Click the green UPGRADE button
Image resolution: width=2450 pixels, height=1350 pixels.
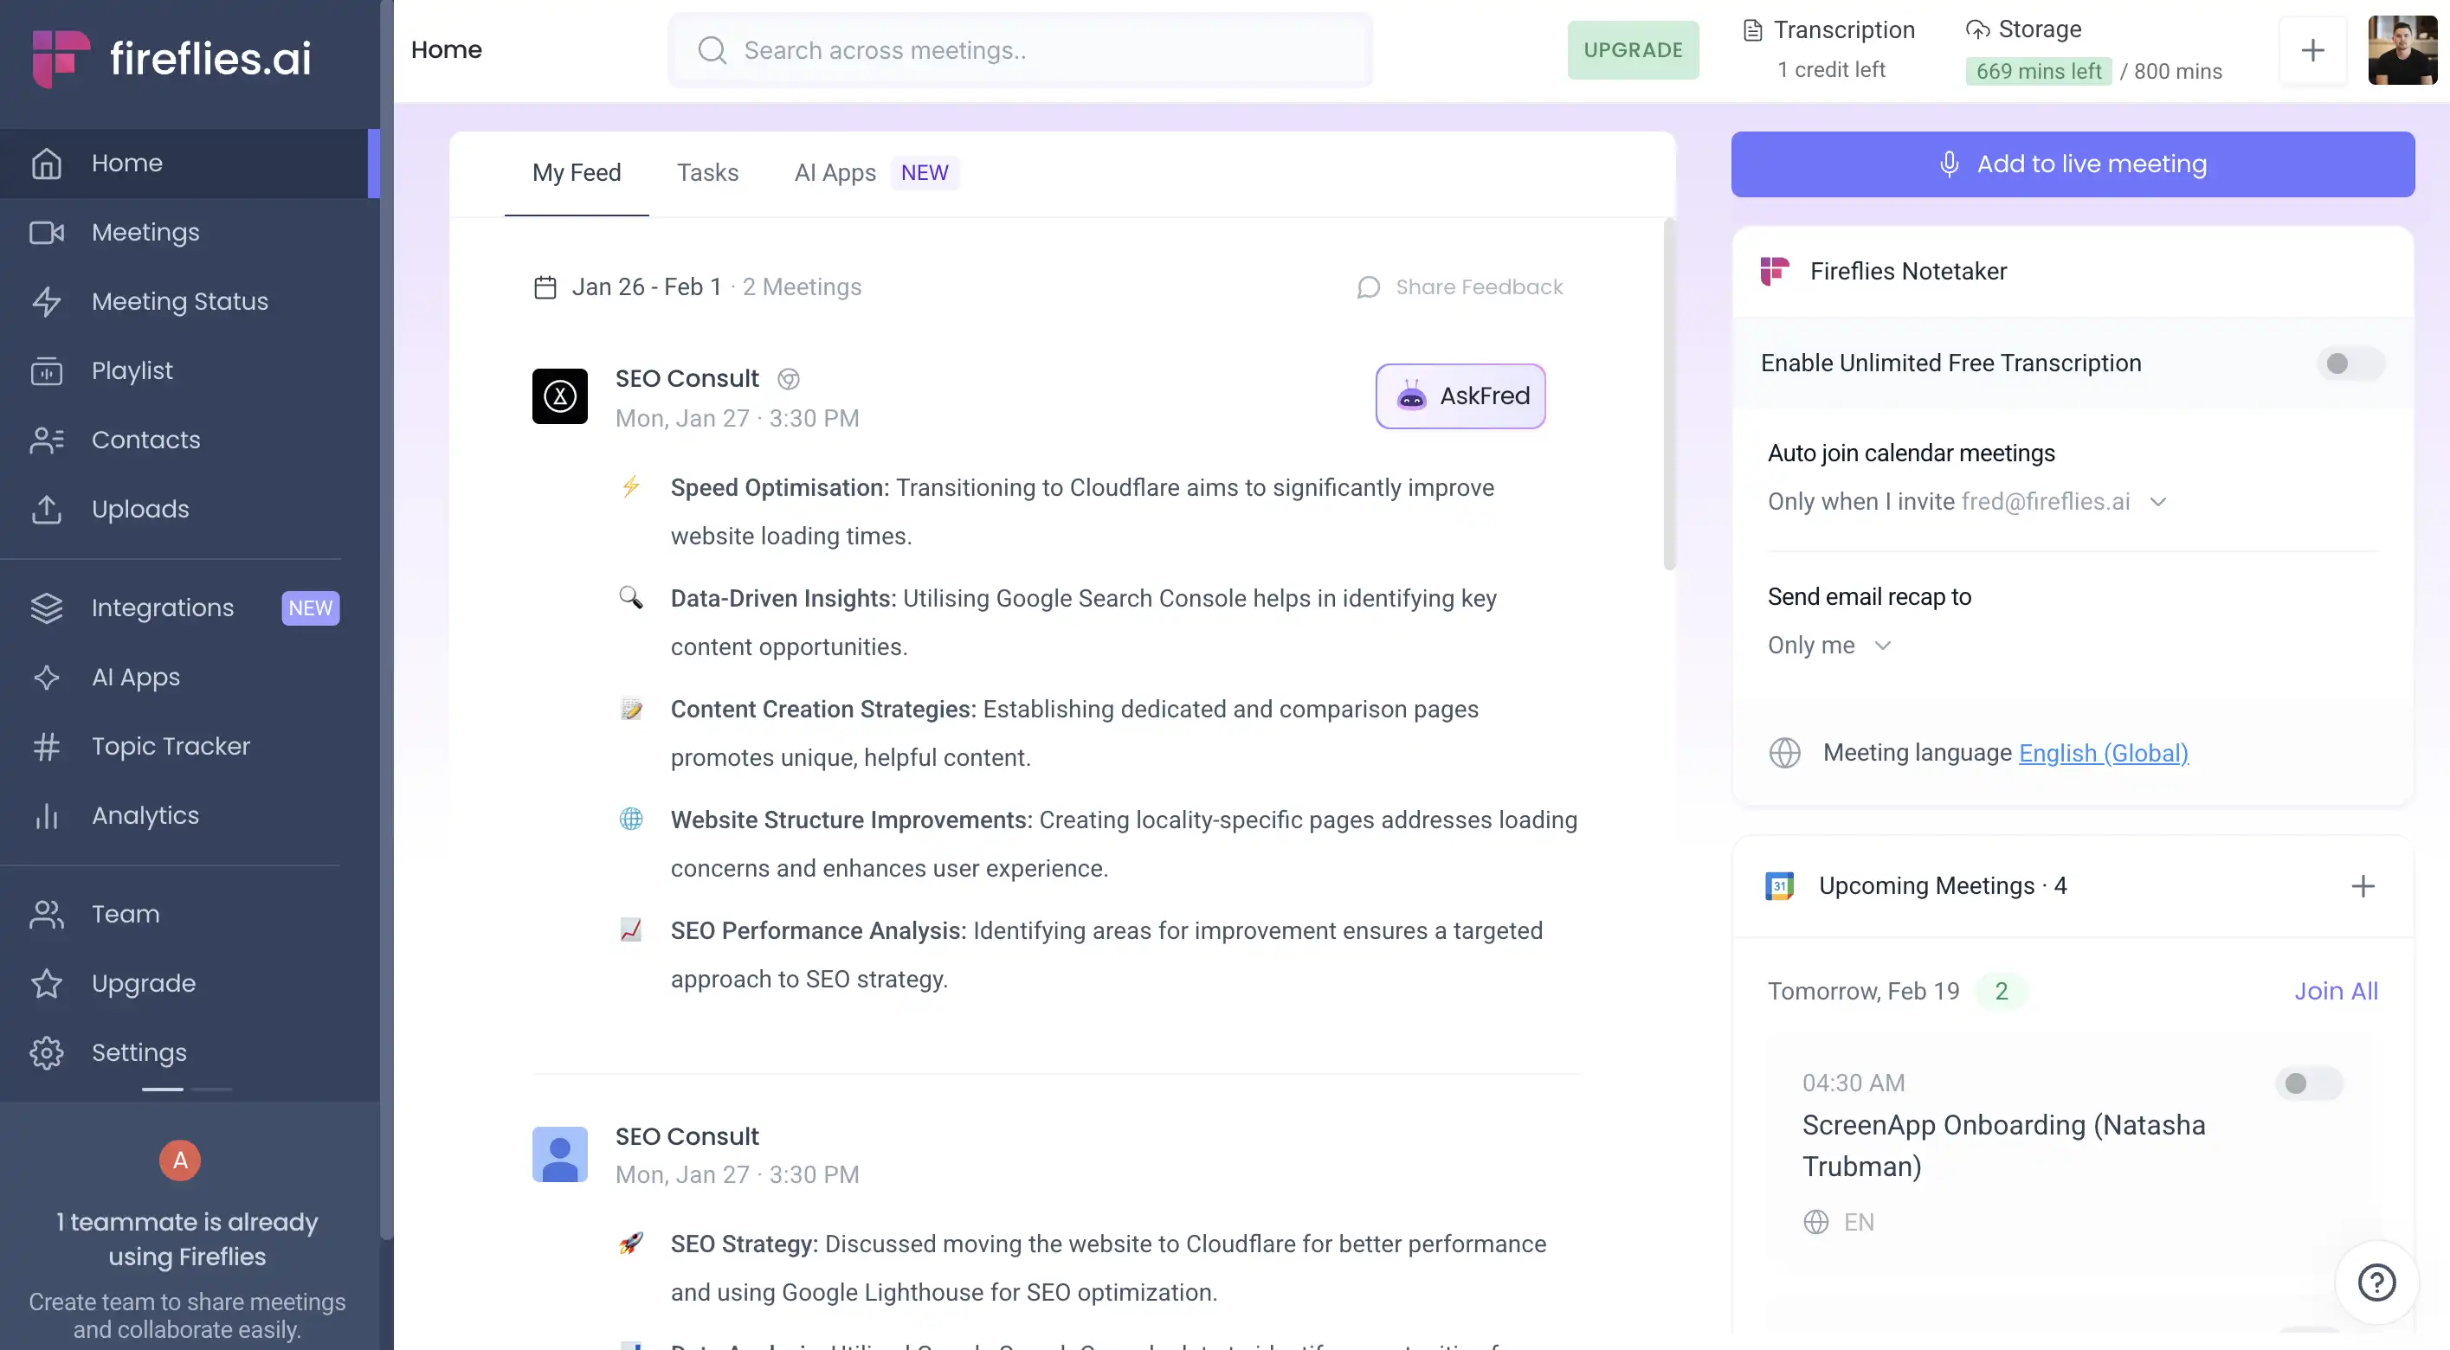(x=1632, y=50)
